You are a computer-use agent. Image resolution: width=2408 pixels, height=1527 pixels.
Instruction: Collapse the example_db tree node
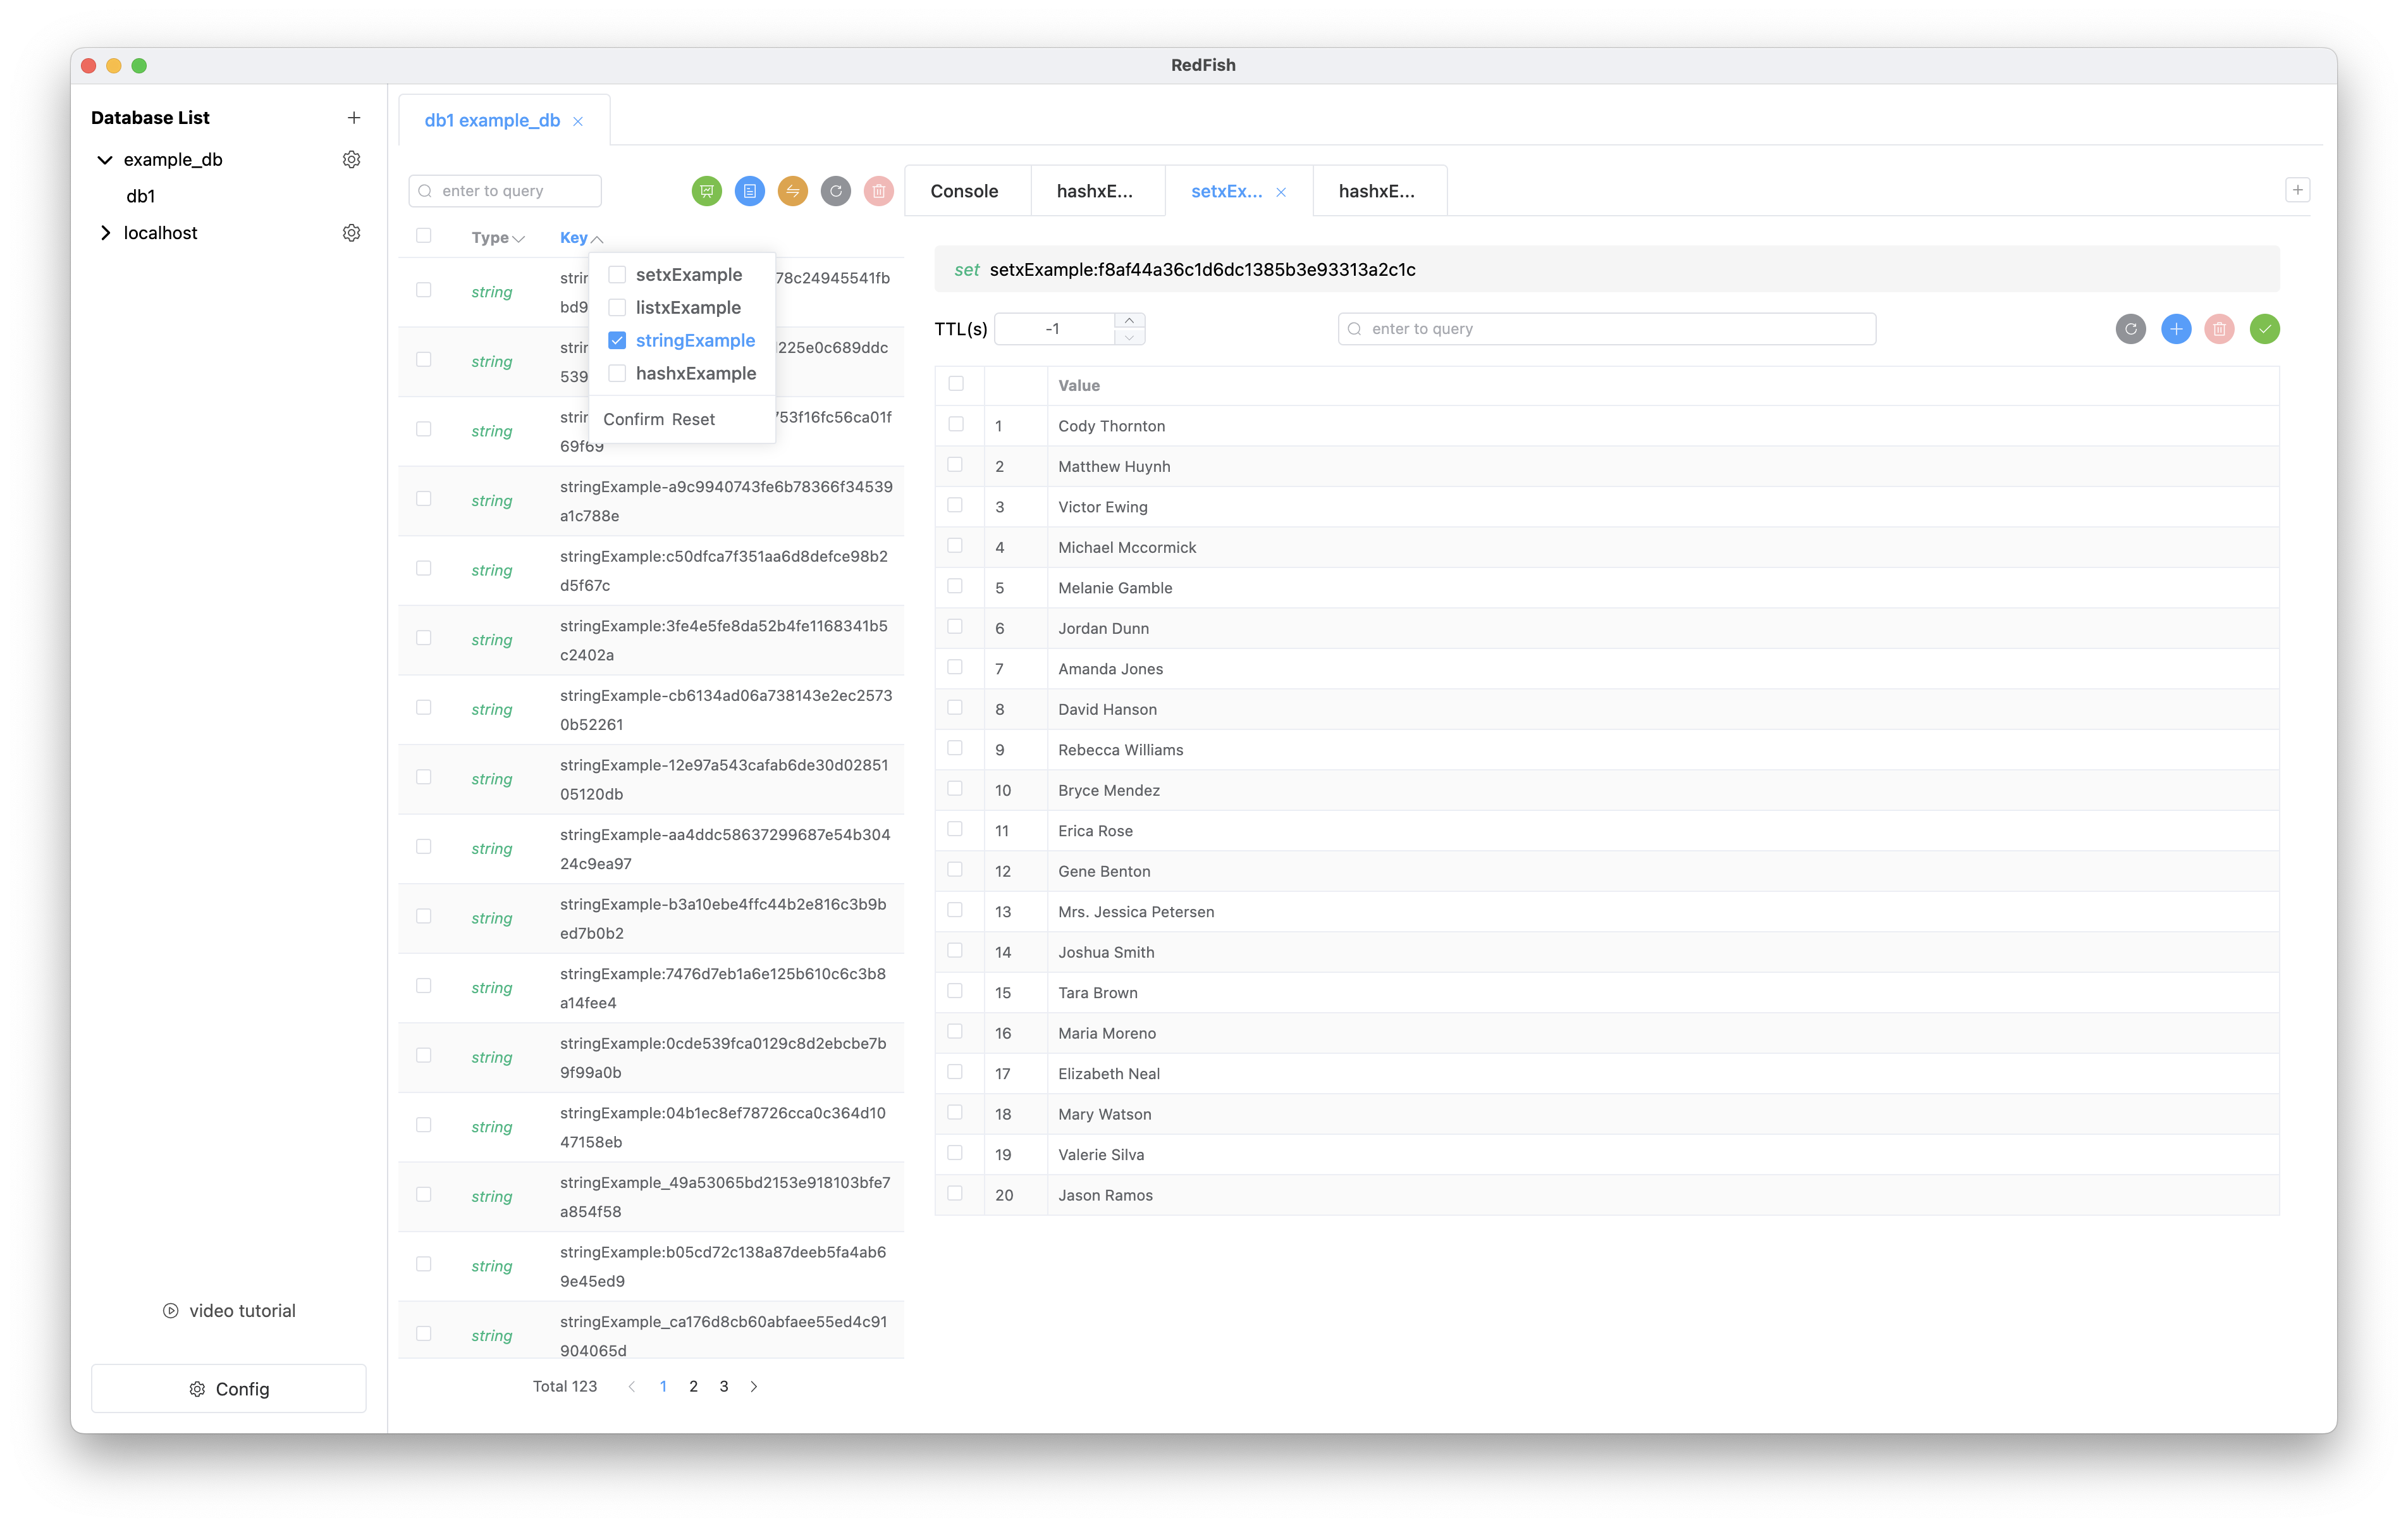point(105,160)
